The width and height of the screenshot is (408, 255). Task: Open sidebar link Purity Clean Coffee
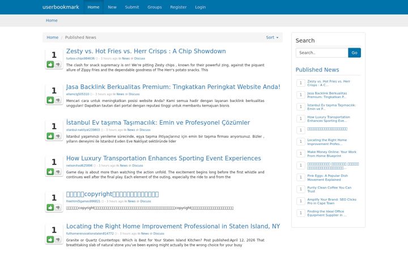329,189
